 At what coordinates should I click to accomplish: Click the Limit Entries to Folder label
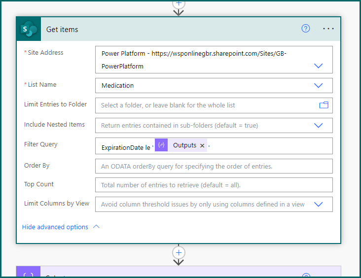click(56, 104)
